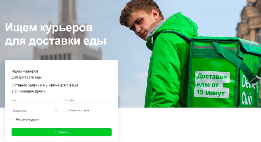Select the У меня есть авто label text
Viewport: 261px width, 142px height.
tap(79, 110)
